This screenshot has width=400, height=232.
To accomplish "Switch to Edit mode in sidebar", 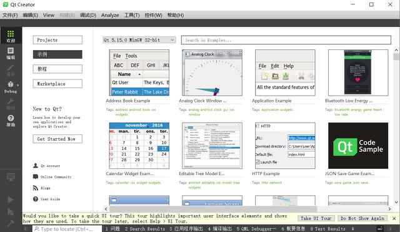I will click(11, 53).
